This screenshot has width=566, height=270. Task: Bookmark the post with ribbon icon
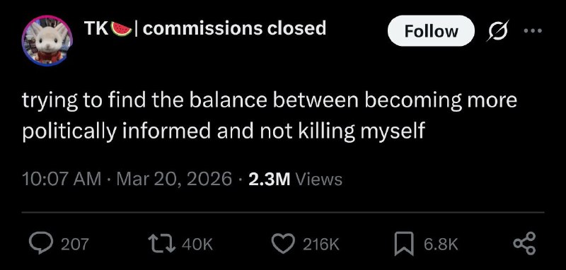pos(404,245)
